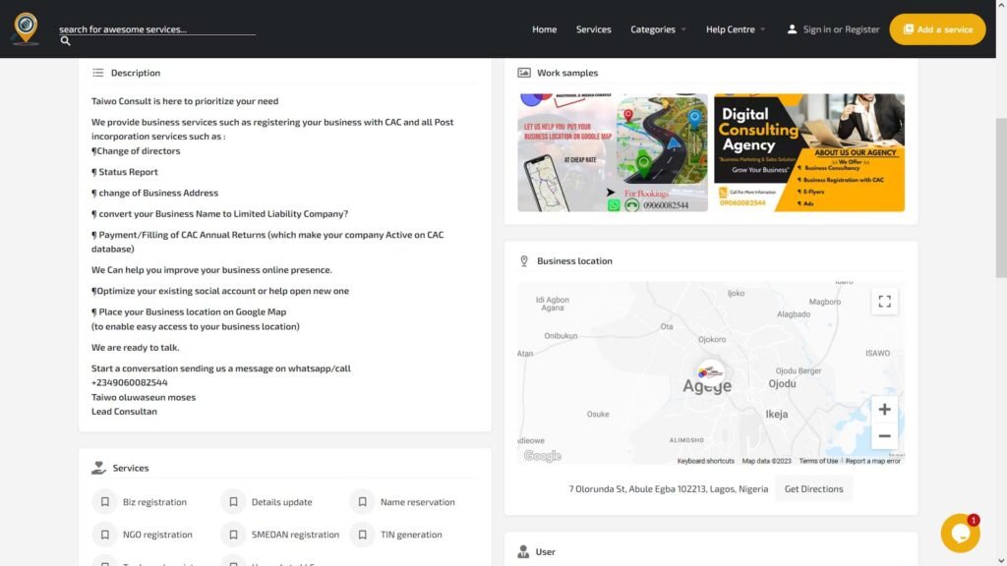Click the Description panel list icon
The width and height of the screenshot is (1007, 566).
point(97,72)
